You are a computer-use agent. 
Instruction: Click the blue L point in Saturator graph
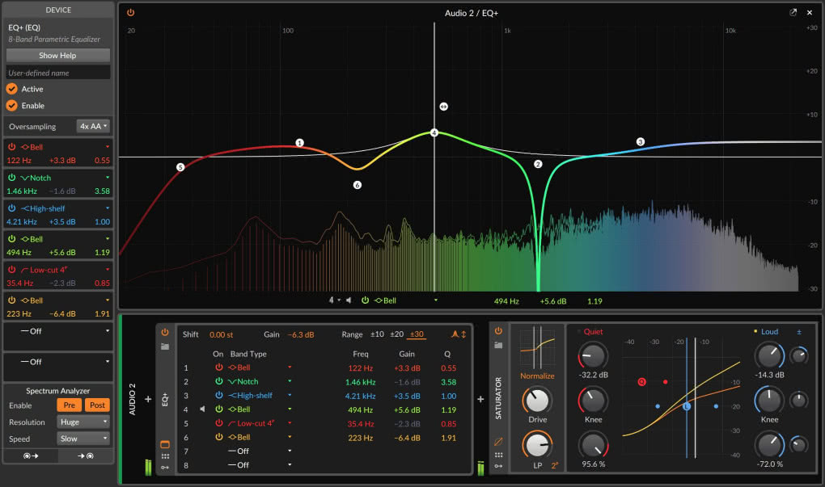point(687,406)
